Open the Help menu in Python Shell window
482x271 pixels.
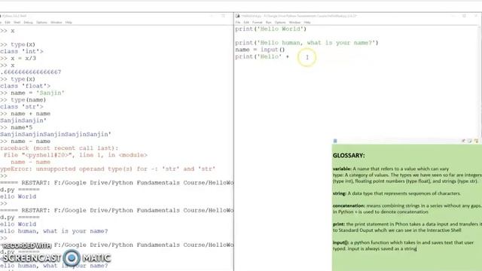point(69,23)
